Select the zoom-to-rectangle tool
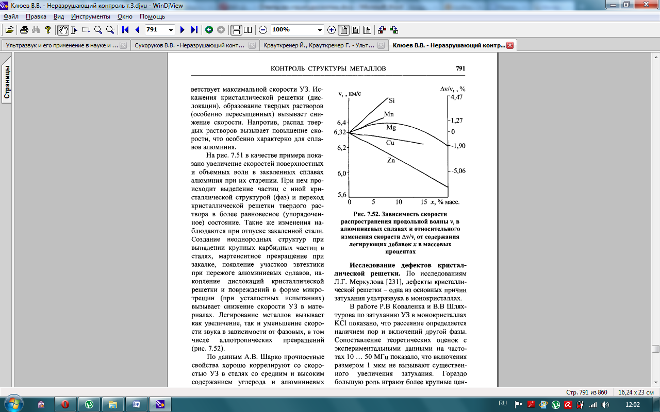 pyautogui.click(x=110, y=30)
